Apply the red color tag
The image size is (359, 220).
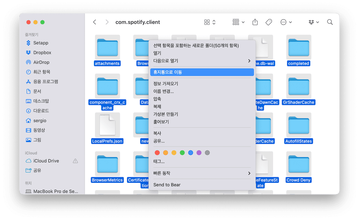tap(157, 153)
